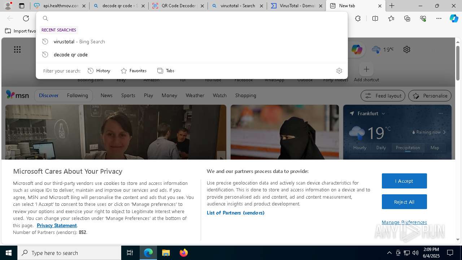462x260 pixels.
Task: Select decode qr code recent search
Action: pos(192,55)
